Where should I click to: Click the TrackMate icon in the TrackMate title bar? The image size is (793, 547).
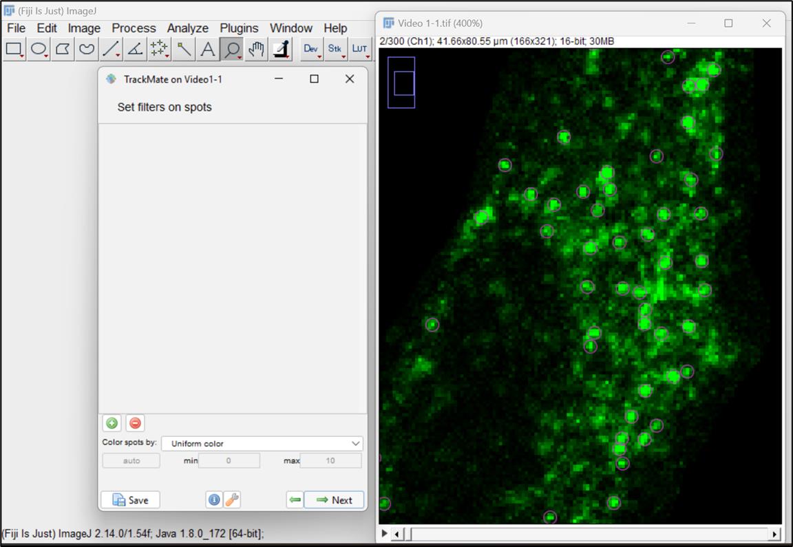point(111,79)
